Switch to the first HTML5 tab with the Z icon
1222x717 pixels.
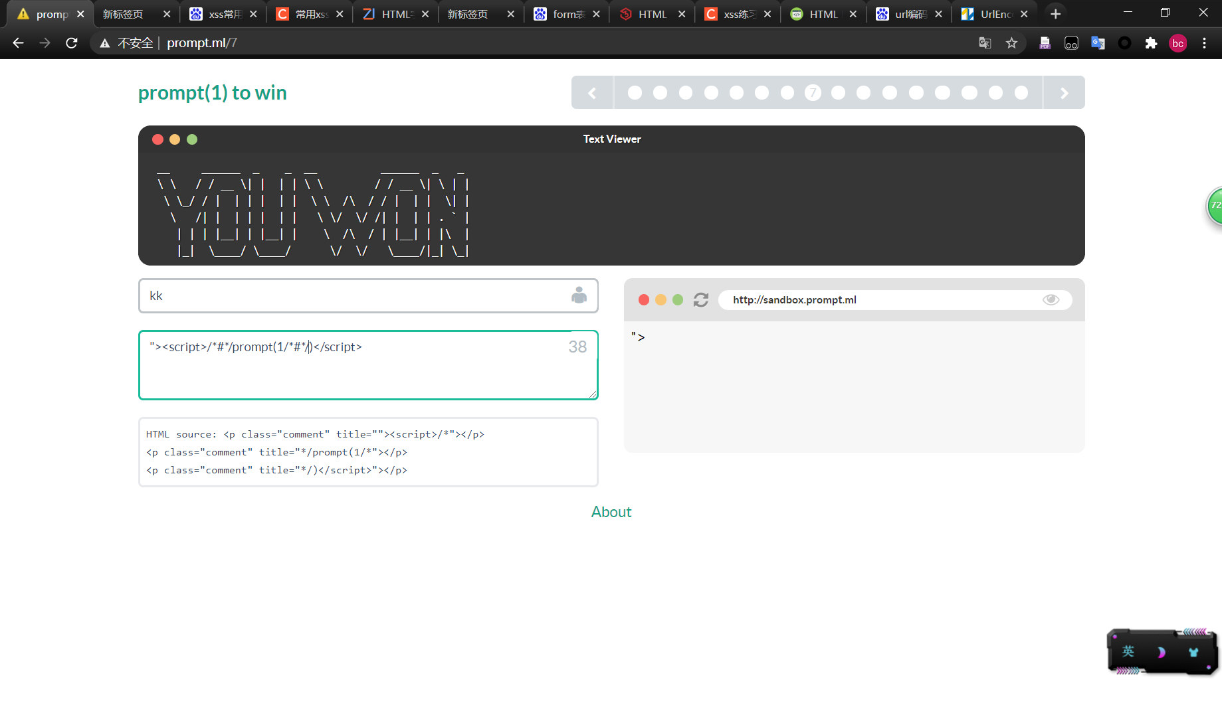397,14
